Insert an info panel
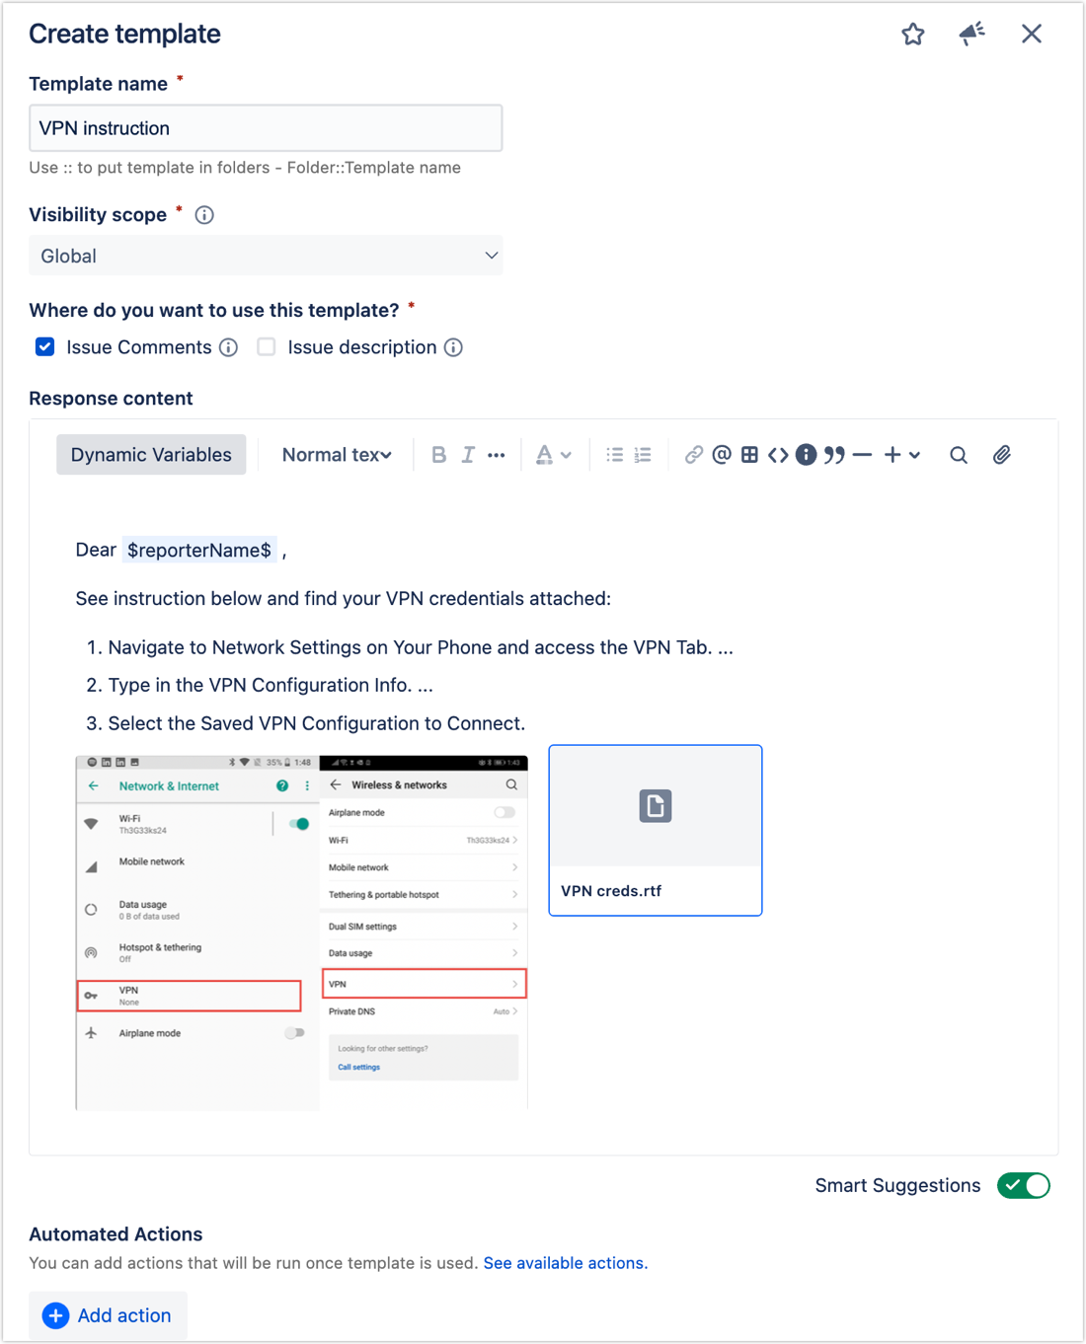The width and height of the screenshot is (1086, 1344). tap(807, 455)
